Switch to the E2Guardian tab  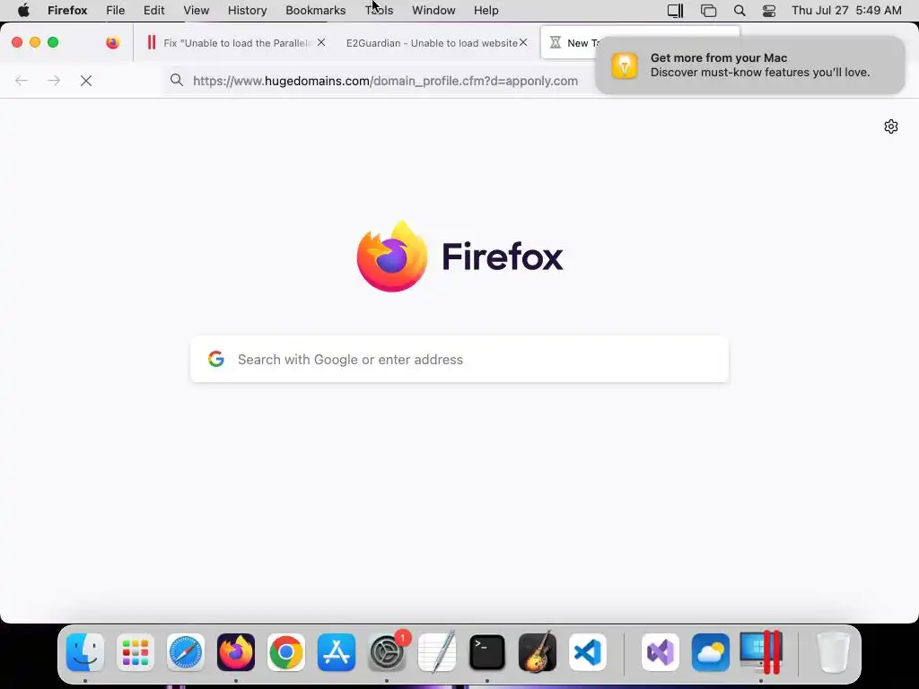432,43
